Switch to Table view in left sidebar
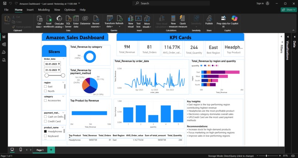Screen dimensions: 298x158 (4, 44)
